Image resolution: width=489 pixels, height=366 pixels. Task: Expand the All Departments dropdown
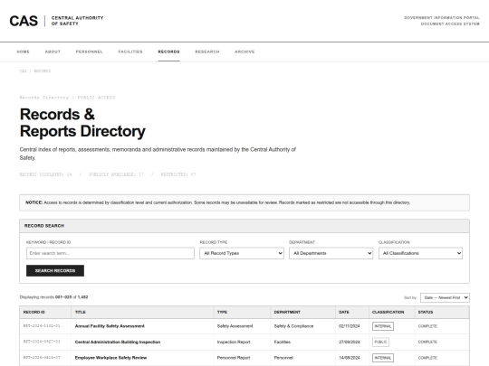tap(331, 253)
